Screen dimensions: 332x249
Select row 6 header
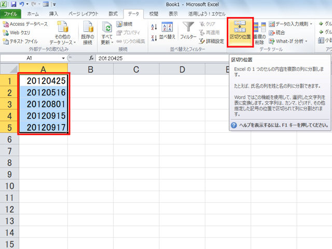click(9, 139)
